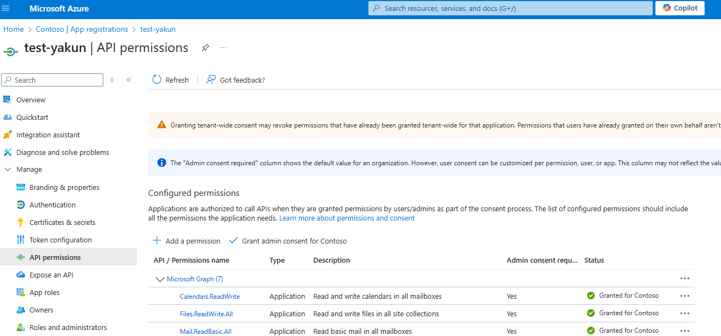The height and width of the screenshot is (336, 721).
Task: Open the Microsoft Graph (7) link
Action: (x=195, y=279)
